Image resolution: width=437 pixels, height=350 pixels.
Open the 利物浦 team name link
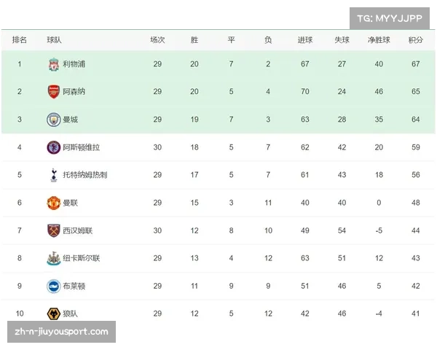pos(74,64)
